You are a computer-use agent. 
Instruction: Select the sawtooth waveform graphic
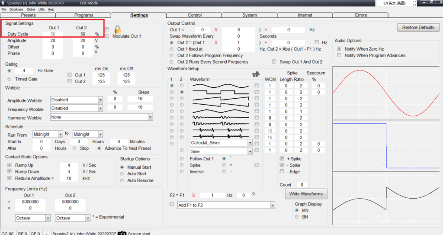221,98
